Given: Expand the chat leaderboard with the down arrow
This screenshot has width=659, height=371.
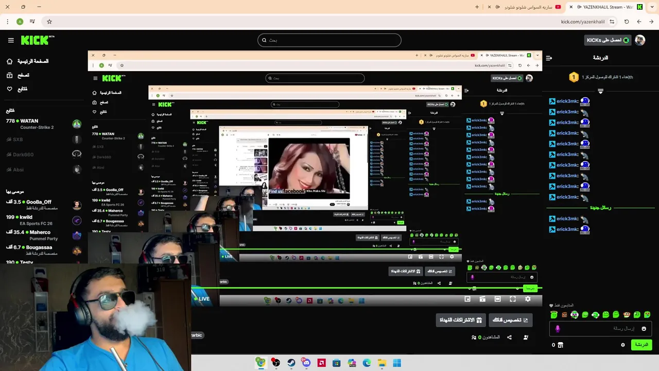Looking at the screenshot, I should 600,91.
